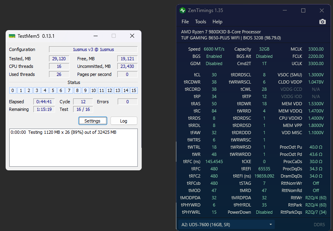Click the Cycle value 12

point(83,102)
